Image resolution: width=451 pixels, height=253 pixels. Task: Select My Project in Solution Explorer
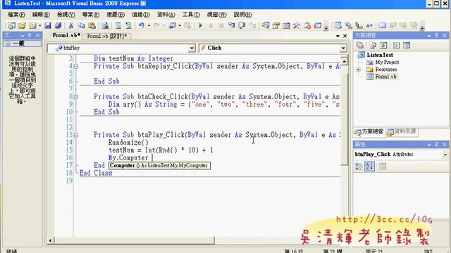[387, 62]
